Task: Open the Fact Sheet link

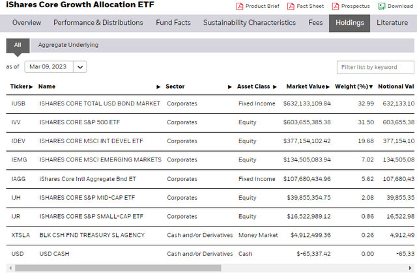Action: [x=310, y=6]
